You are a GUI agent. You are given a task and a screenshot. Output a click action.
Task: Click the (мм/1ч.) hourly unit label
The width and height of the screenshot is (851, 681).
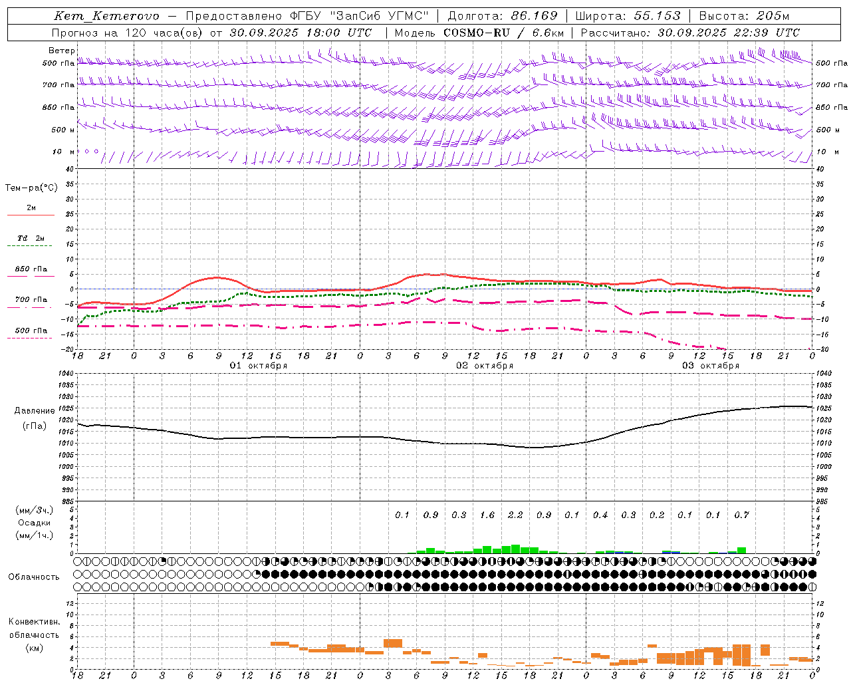[34, 535]
